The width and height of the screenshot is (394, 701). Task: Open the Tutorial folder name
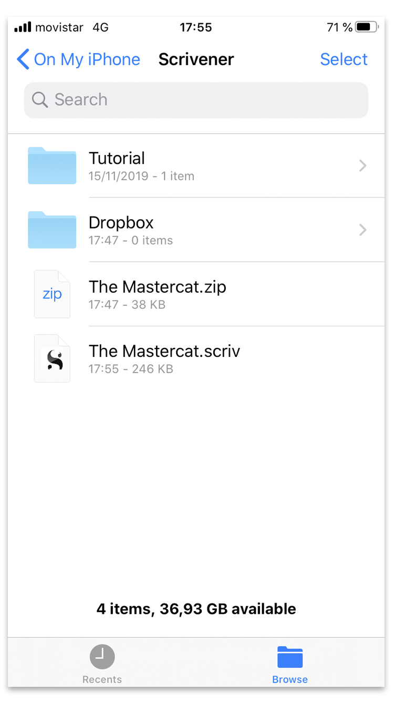117,158
